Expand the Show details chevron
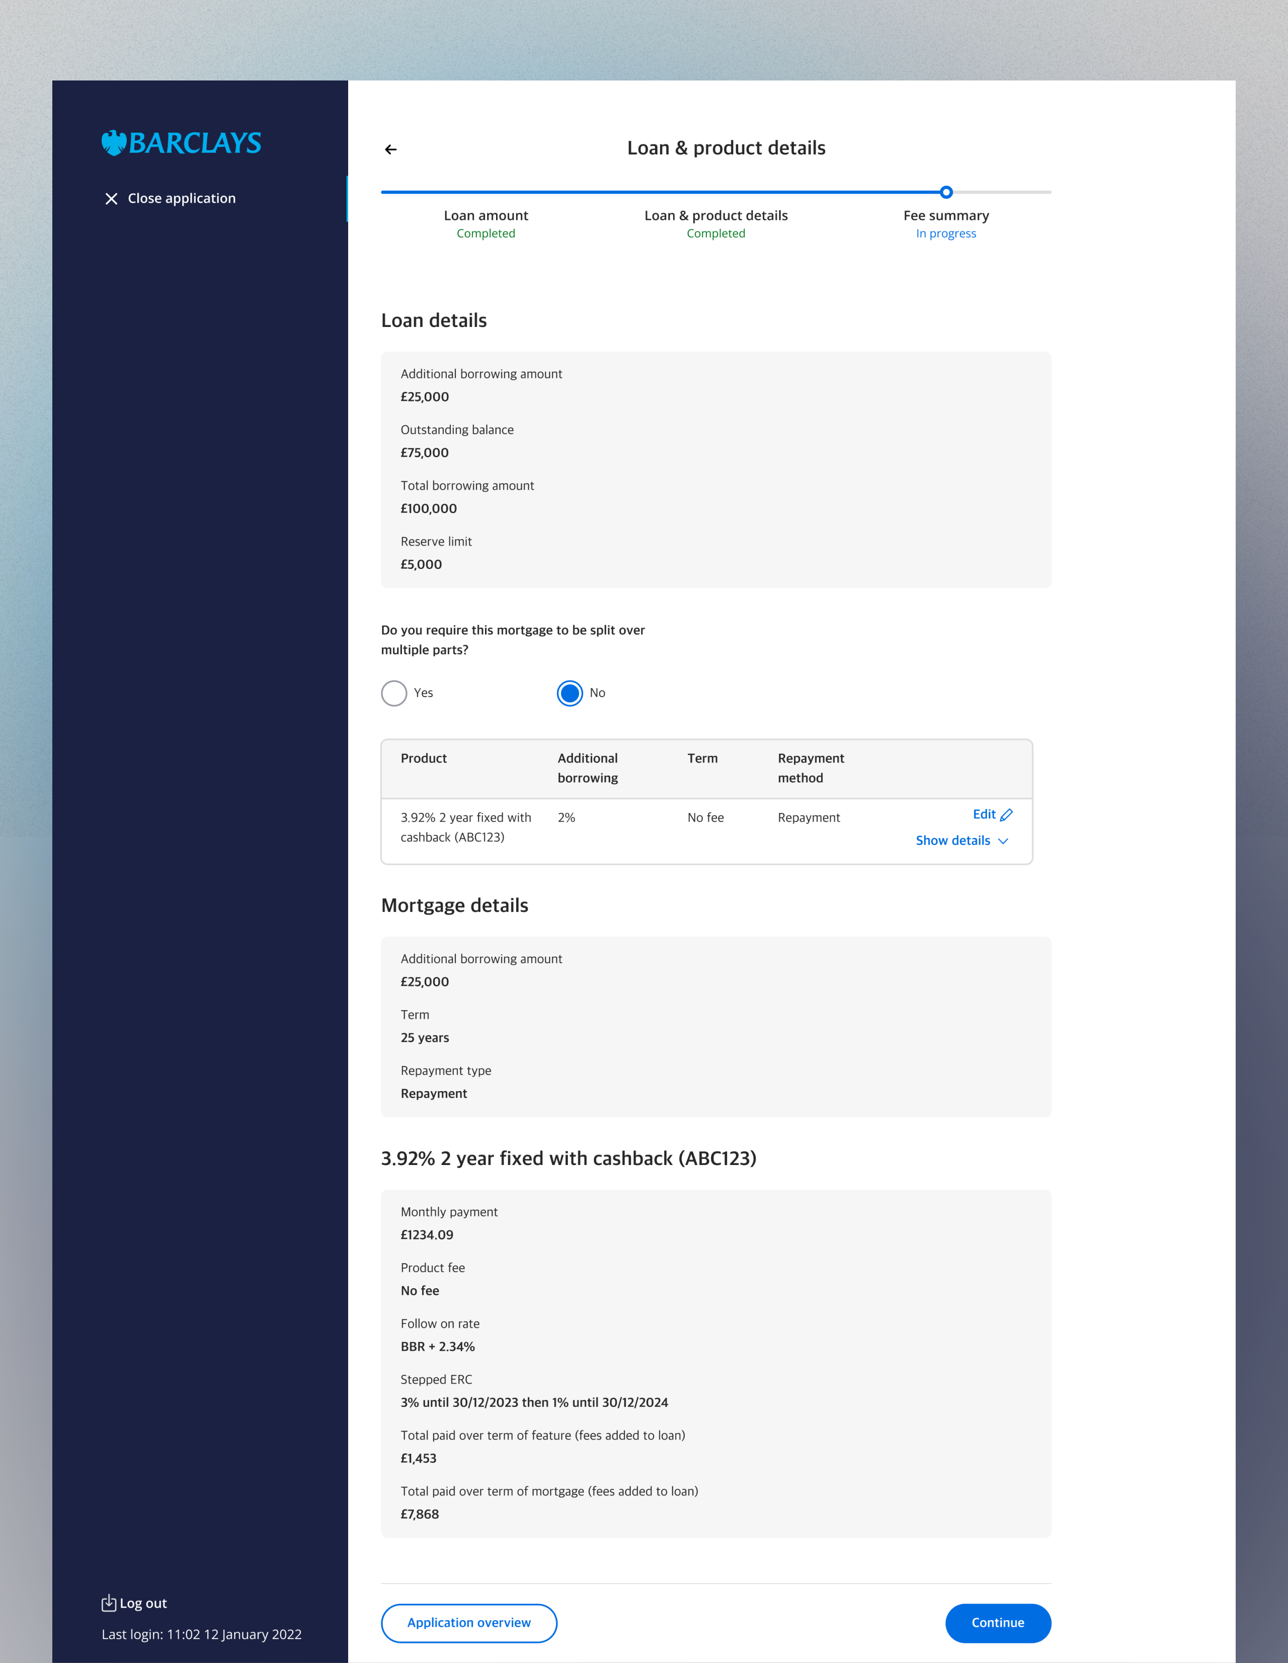The image size is (1288, 1663). click(x=1003, y=841)
